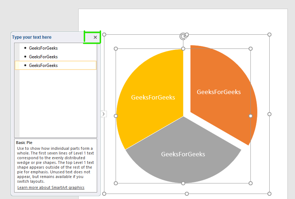This screenshot has width=295, height=199.
Task: Grab the outer SmartArt frame's right-middle handle
Action: coord(269,114)
